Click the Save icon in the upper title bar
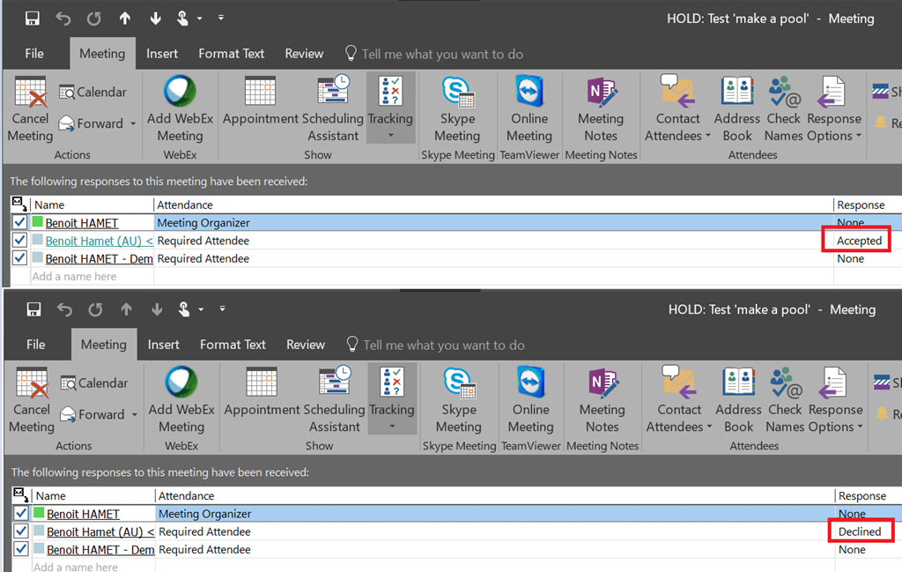Screen dimensions: 902x572 click(33, 19)
